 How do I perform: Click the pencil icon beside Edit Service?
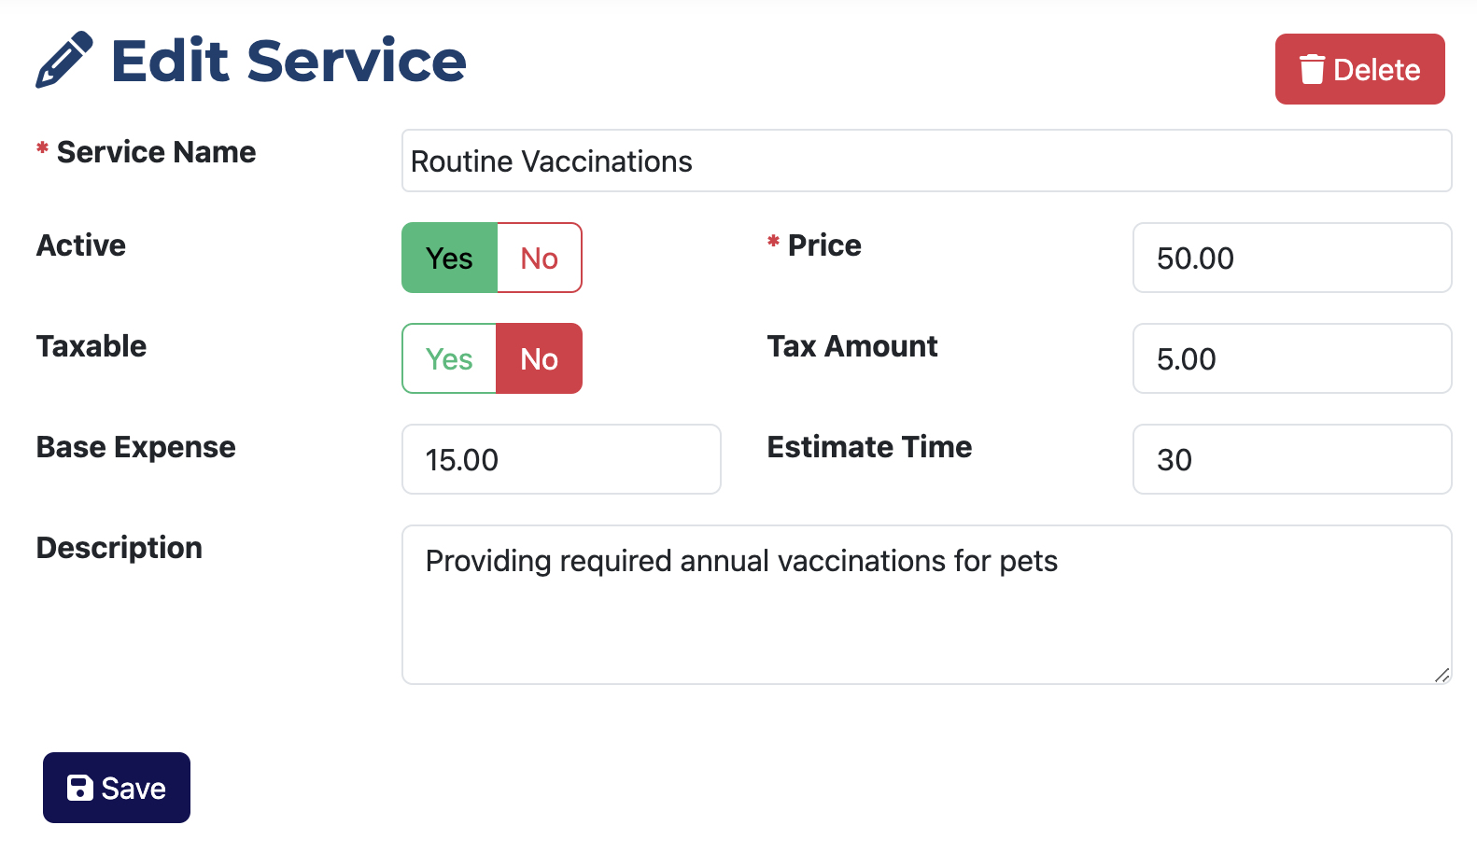[64, 61]
